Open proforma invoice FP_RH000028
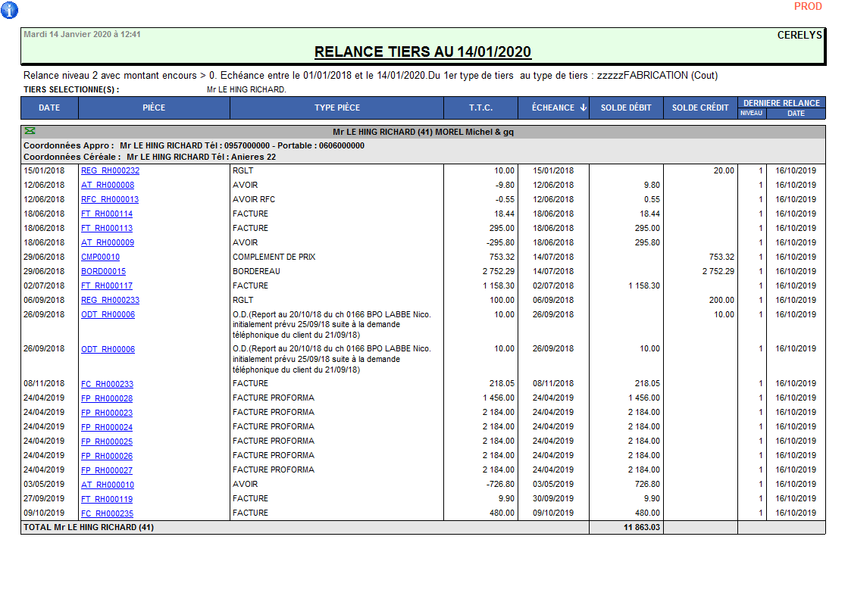848x599 pixels. tap(107, 398)
